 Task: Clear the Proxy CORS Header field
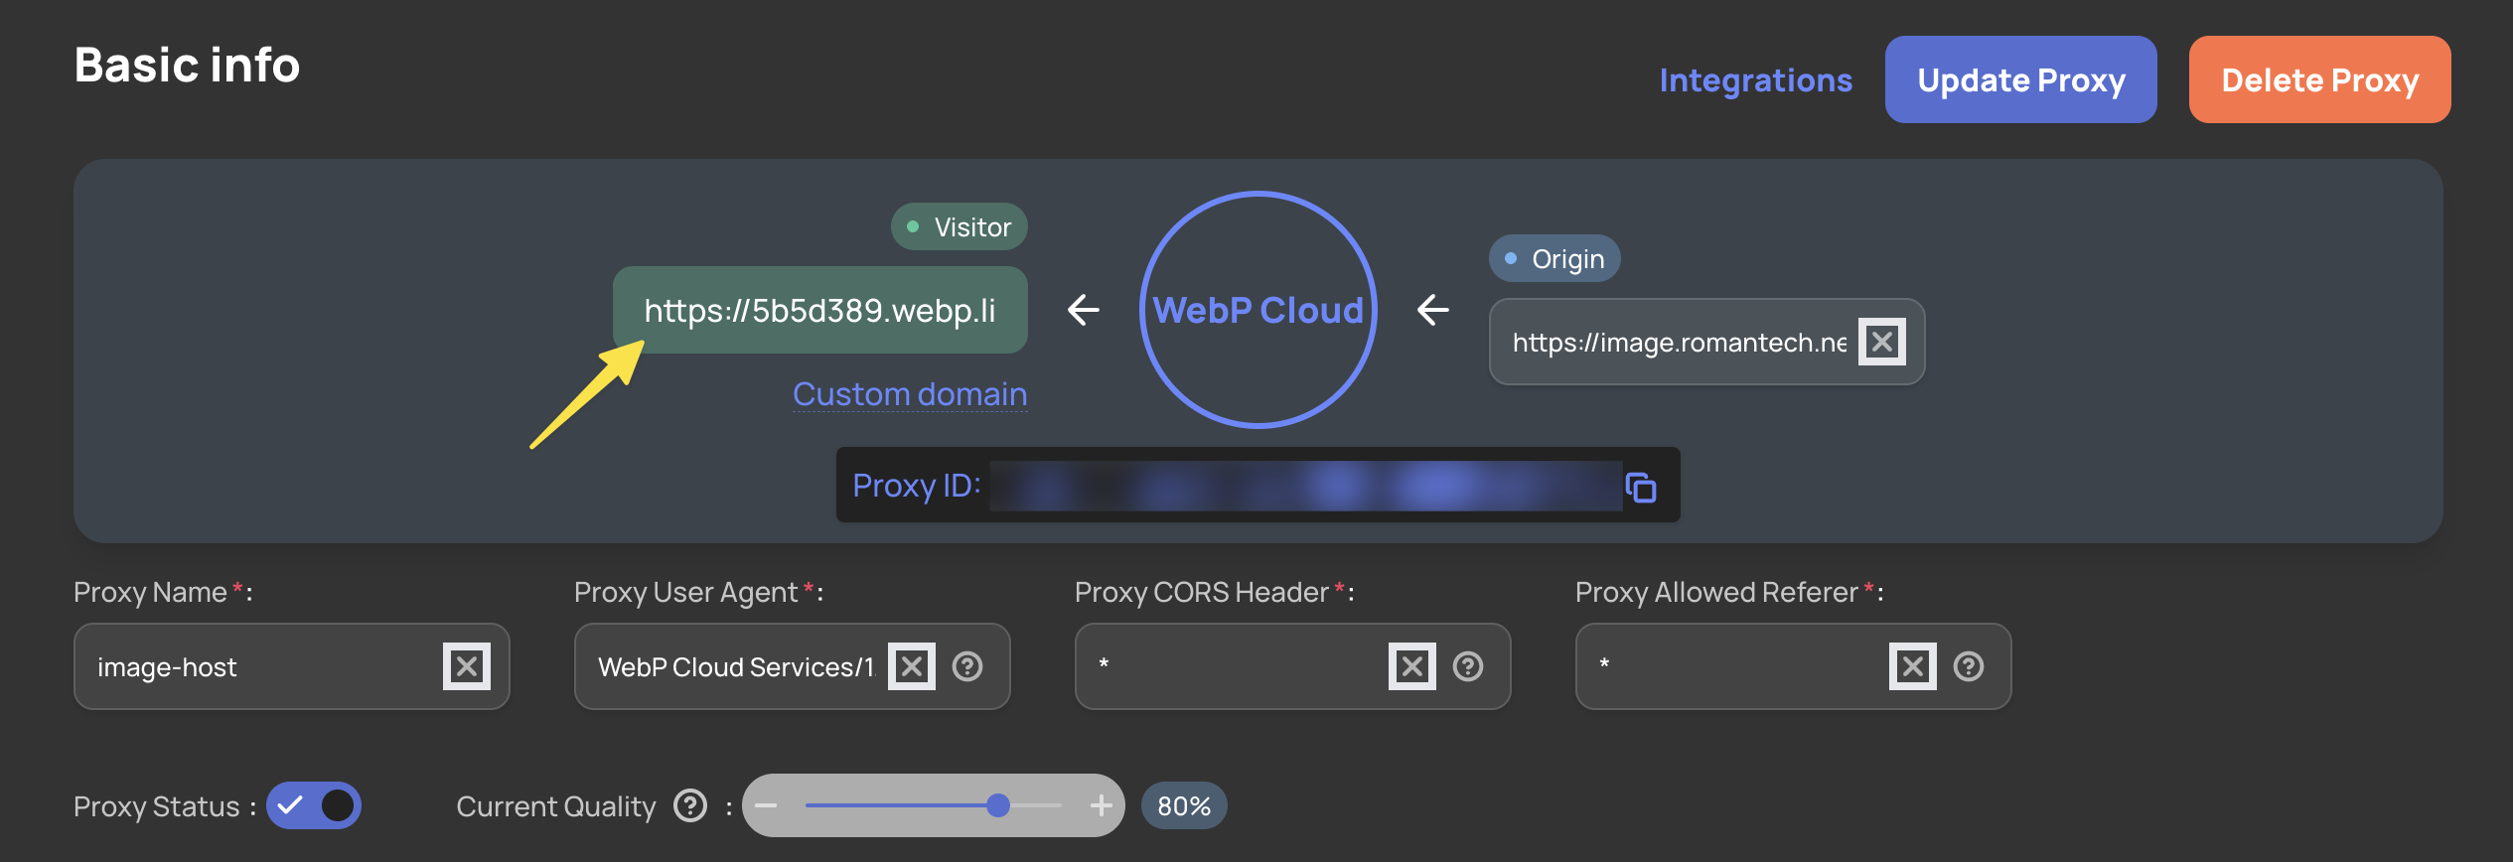point(1412,666)
